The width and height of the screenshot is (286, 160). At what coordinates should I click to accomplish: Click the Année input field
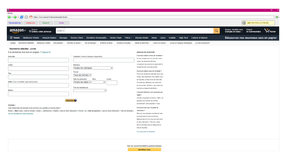click(x=112, y=83)
